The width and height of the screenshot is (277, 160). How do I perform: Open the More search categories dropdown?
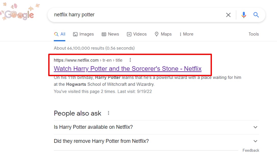pyautogui.click(x=186, y=34)
